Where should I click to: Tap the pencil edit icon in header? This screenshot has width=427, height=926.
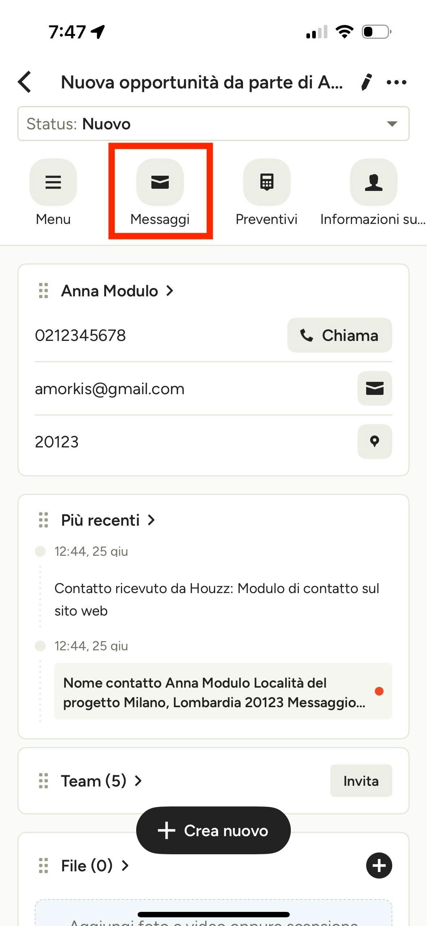coord(366,82)
